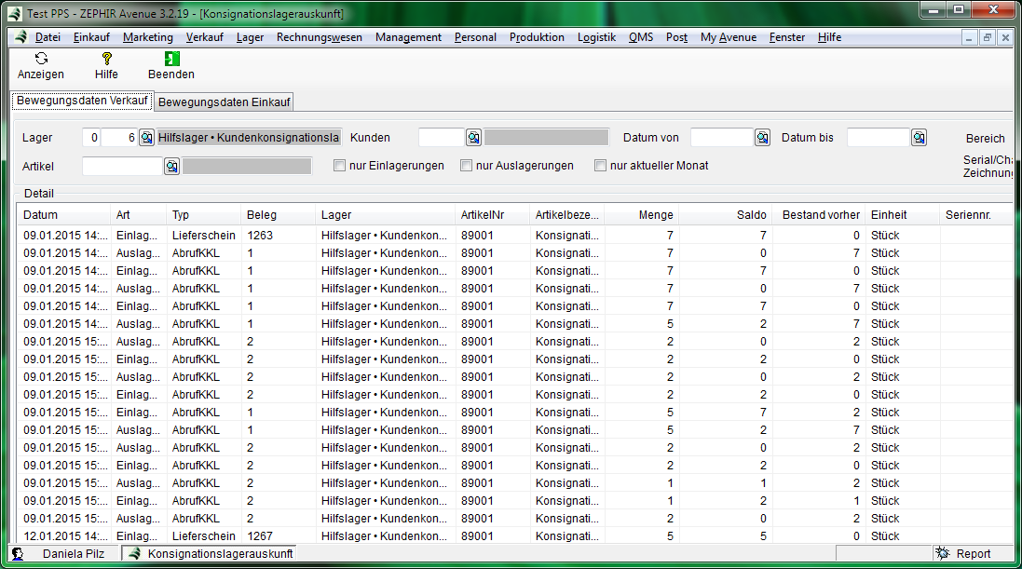Switch to Bewegungsdaten Einkauf tab
This screenshot has height=569, width=1022.
pyautogui.click(x=225, y=102)
